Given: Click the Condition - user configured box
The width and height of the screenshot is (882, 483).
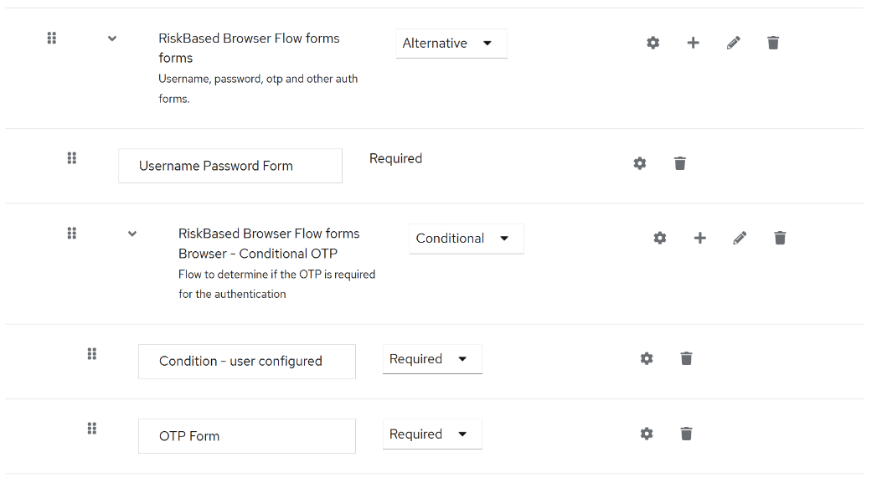Looking at the screenshot, I should click(246, 362).
